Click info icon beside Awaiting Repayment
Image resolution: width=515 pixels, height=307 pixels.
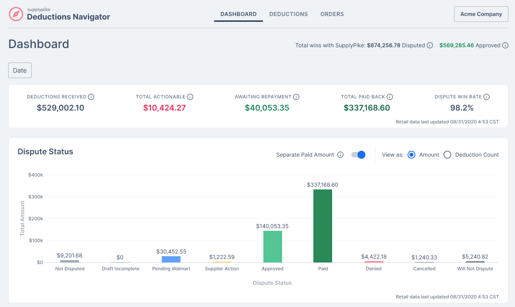click(x=296, y=97)
